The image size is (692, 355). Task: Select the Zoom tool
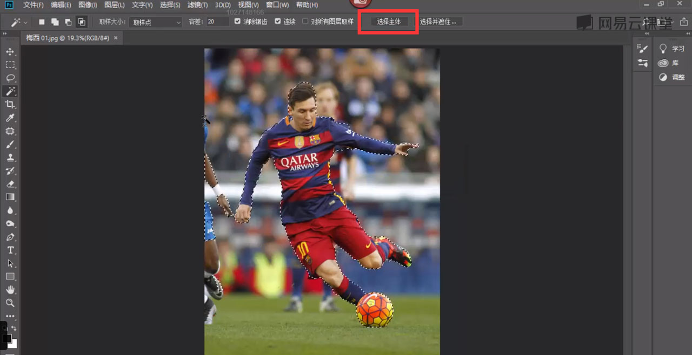tap(10, 303)
